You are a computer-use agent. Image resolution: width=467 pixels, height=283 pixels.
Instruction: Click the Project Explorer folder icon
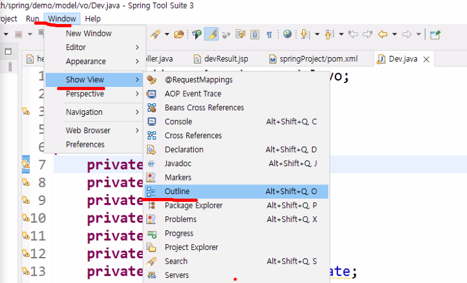pyautogui.click(x=151, y=247)
